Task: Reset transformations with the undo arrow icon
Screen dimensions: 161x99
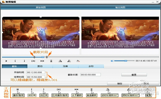Action: pyautogui.click(x=78, y=61)
